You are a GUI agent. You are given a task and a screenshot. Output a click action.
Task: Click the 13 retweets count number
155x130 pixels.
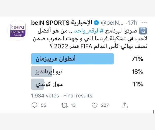click(73, 105)
